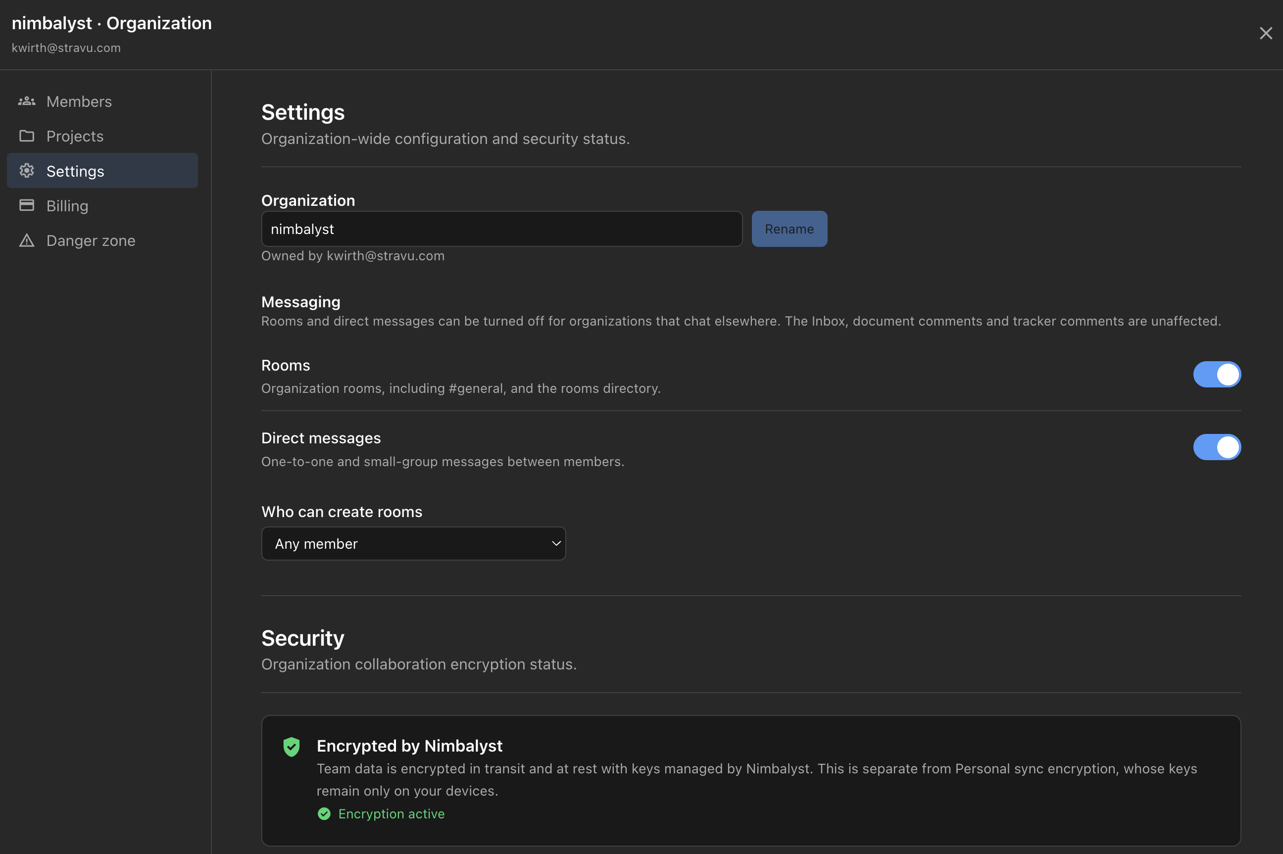Click the 'Direct messages' setting label
The image size is (1283, 854).
[321, 438]
